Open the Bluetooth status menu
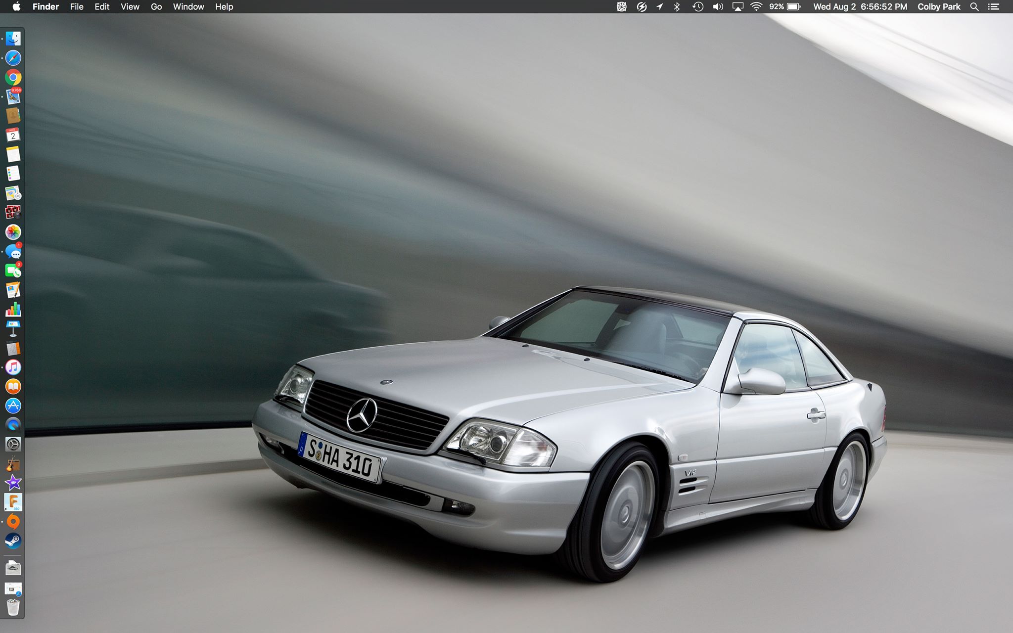Image resolution: width=1013 pixels, height=633 pixels. (x=677, y=6)
